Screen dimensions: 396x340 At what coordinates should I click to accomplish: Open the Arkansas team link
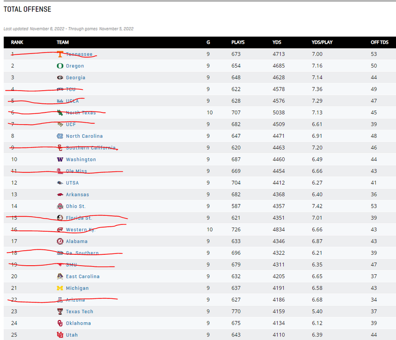click(x=77, y=194)
